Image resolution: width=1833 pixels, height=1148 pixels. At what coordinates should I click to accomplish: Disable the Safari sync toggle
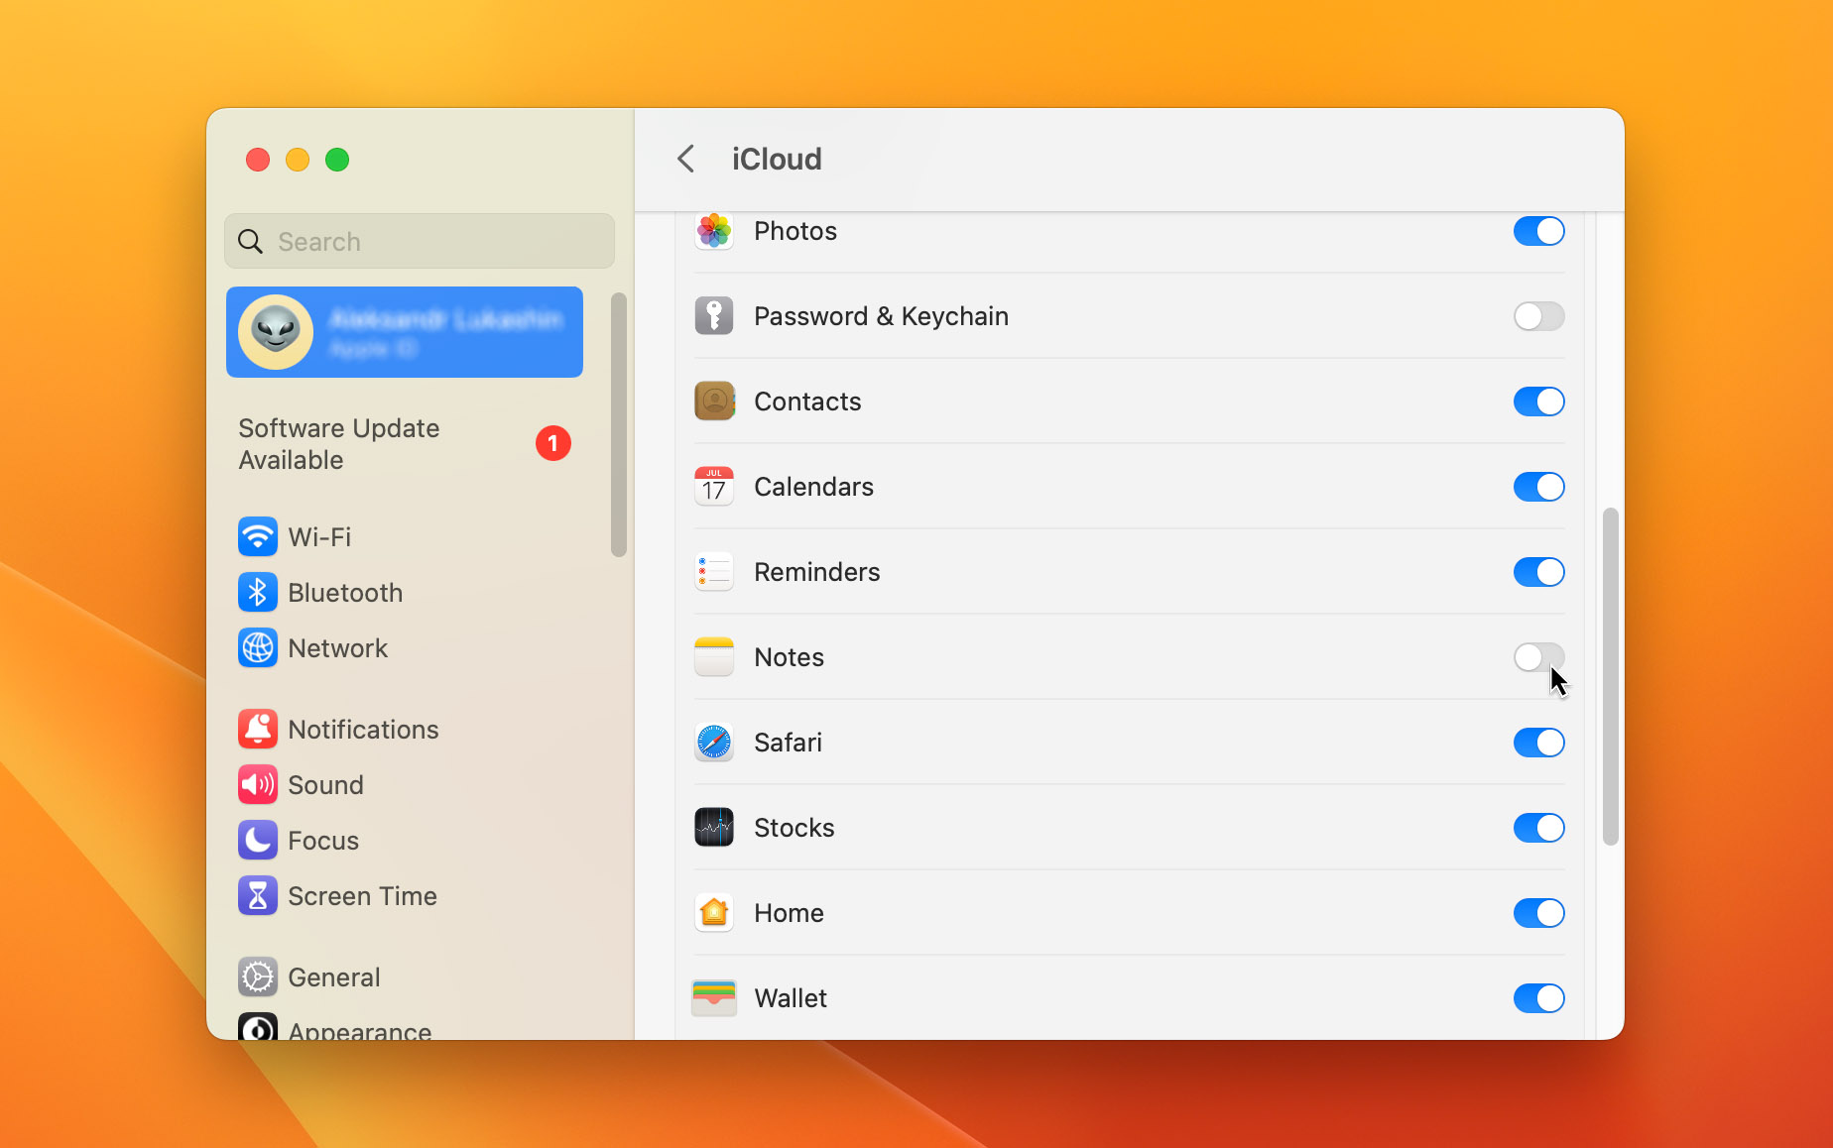pos(1539,743)
